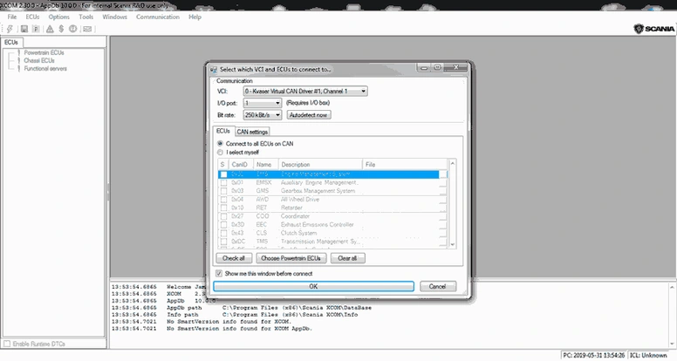
Task: Open the File menu
Action: click(12, 17)
